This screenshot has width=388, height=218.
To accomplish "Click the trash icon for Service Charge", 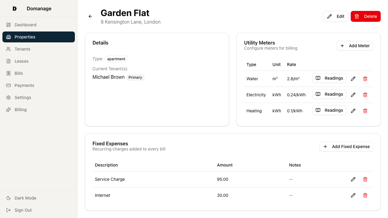I will coord(365,179).
